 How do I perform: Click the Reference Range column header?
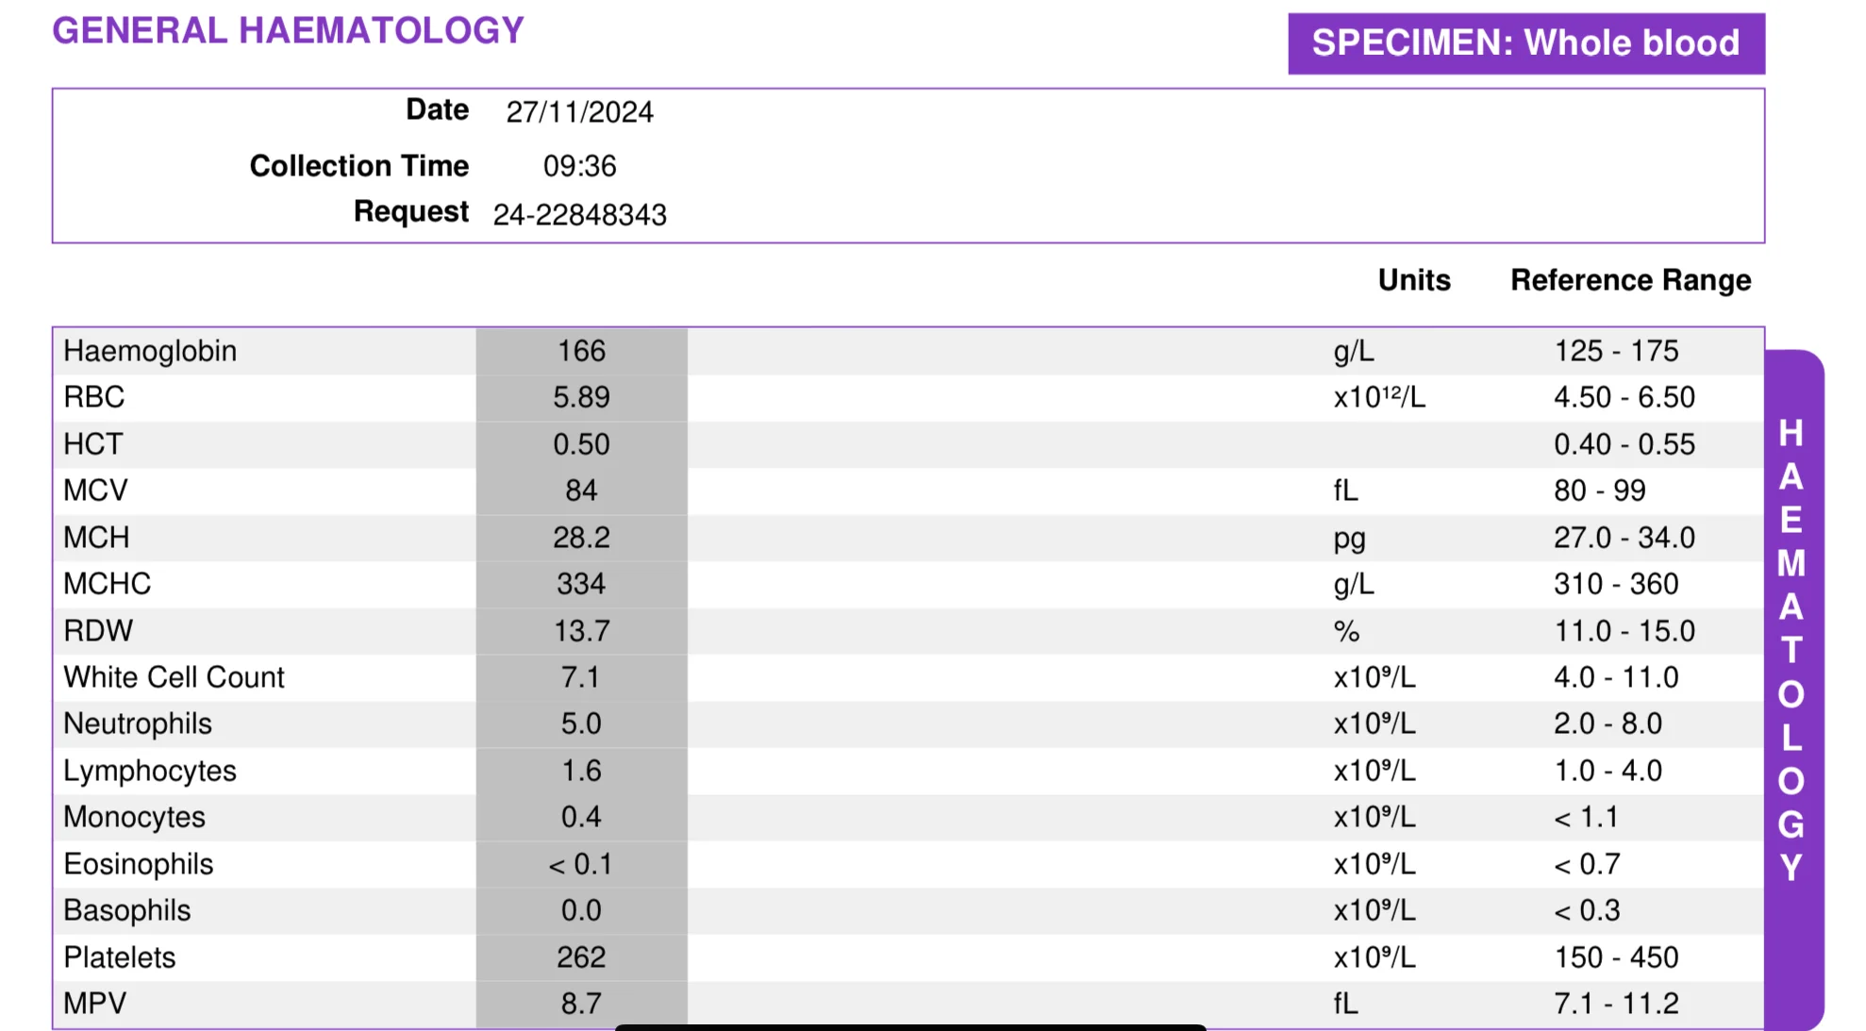[1630, 280]
